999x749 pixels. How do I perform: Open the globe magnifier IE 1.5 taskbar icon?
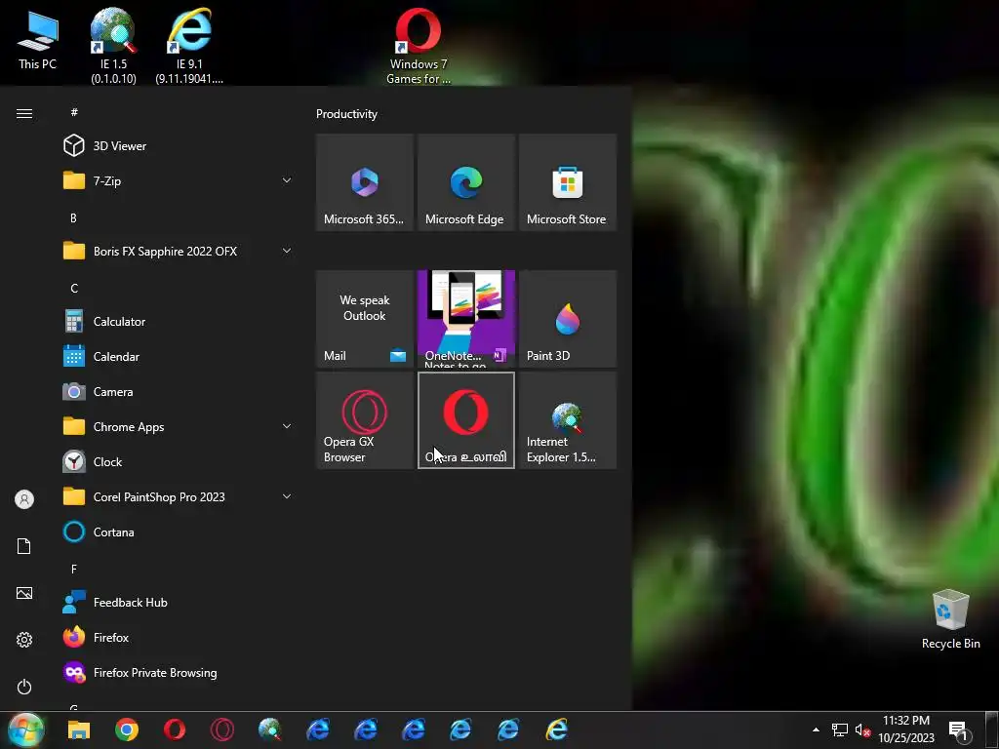pyautogui.click(x=270, y=729)
